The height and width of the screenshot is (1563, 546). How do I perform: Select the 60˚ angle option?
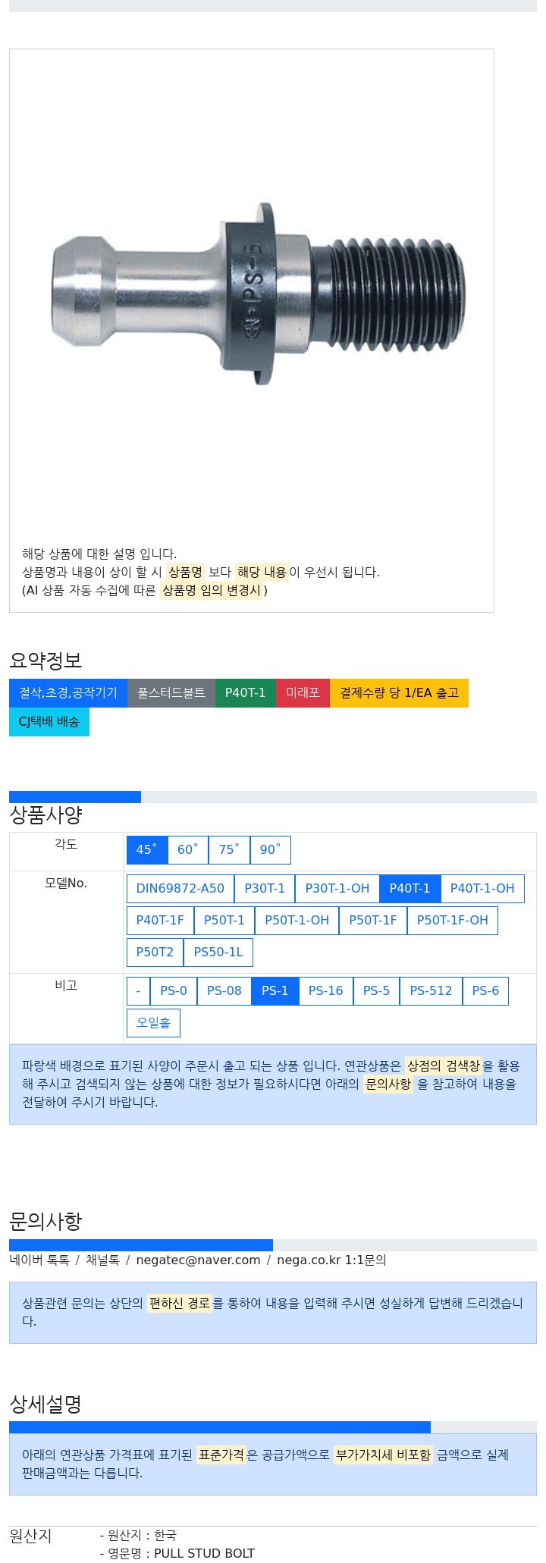[187, 849]
